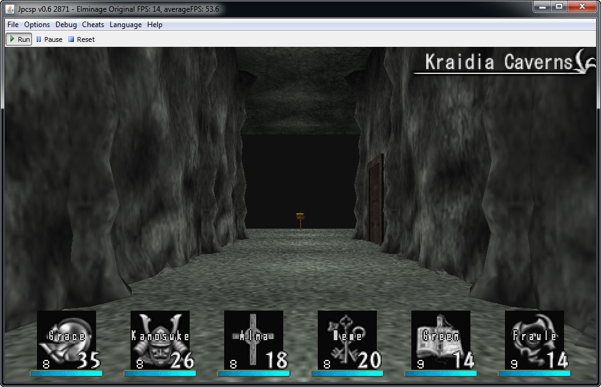
Task: Click Grace's blue HP bar
Action: 67,373
